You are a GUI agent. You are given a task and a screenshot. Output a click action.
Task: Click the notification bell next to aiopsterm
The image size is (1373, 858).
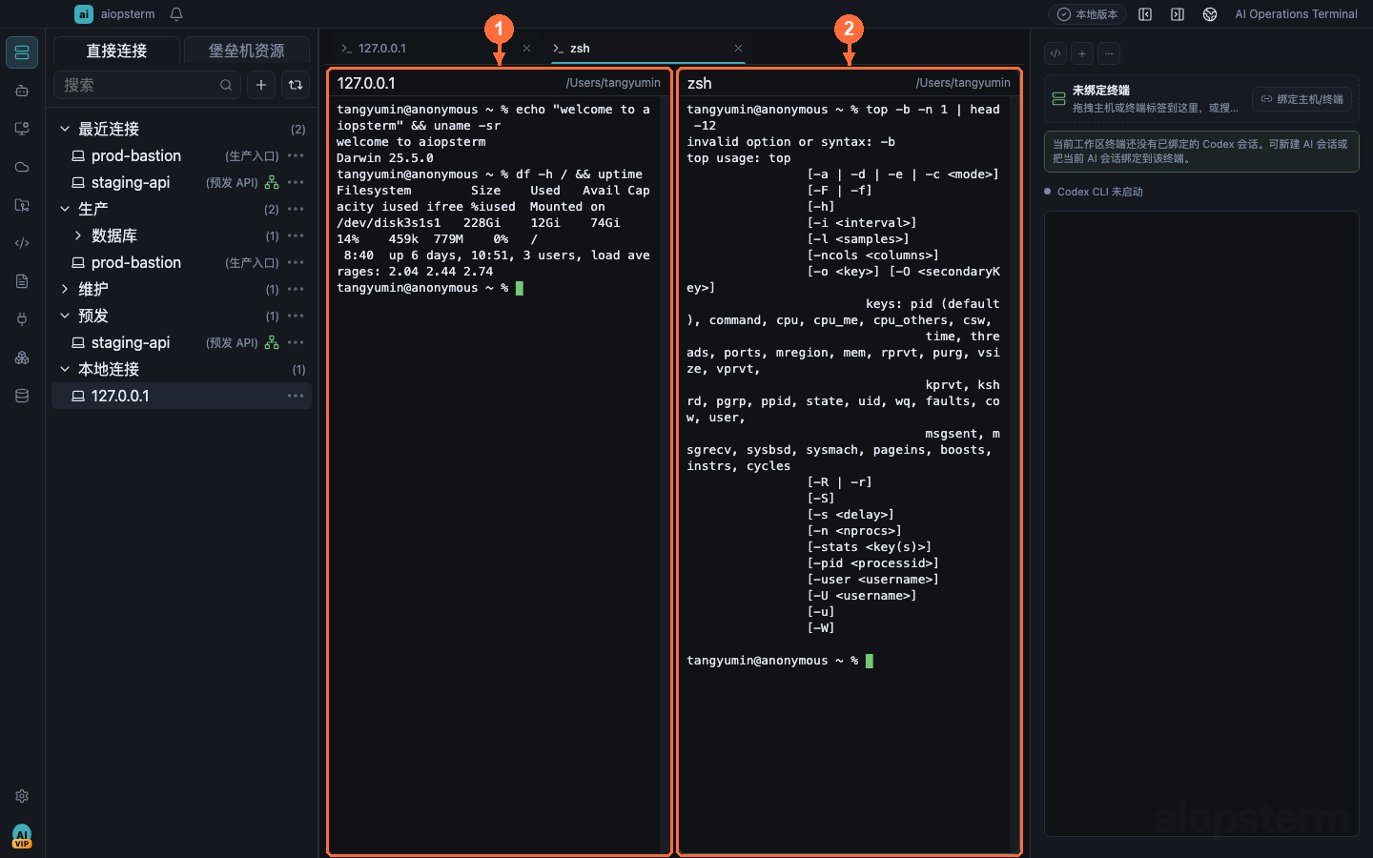pyautogui.click(x=176, y=14)
